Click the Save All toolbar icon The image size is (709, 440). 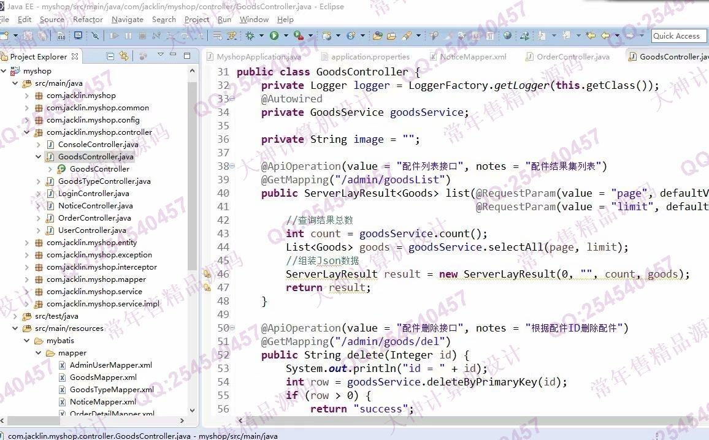tap(42, 36)
